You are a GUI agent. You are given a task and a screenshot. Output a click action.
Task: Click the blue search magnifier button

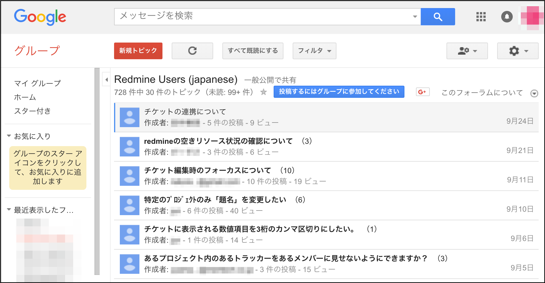pos(438,17)
